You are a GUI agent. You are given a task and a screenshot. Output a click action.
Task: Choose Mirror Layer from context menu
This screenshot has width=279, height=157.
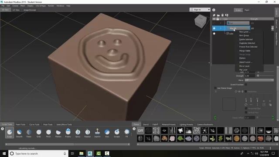(244, 66)
